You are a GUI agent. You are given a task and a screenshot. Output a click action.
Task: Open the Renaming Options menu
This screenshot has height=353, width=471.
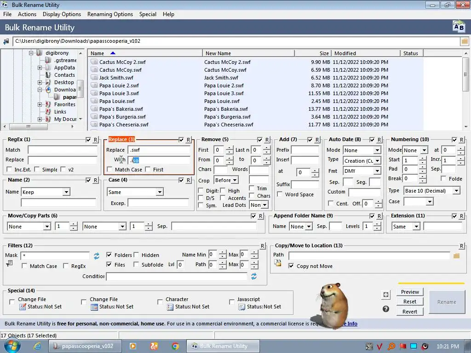tap(110, 14)
